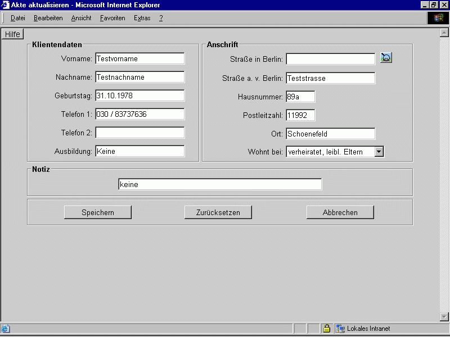Screen dimensions: 450x337
Task: Click the padlock icon in status bar
Action: coord(326,329)
